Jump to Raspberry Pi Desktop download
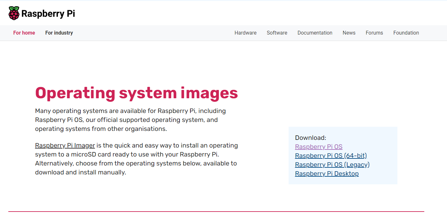Viewport: 447px width, 217px height. pos(327,173)
